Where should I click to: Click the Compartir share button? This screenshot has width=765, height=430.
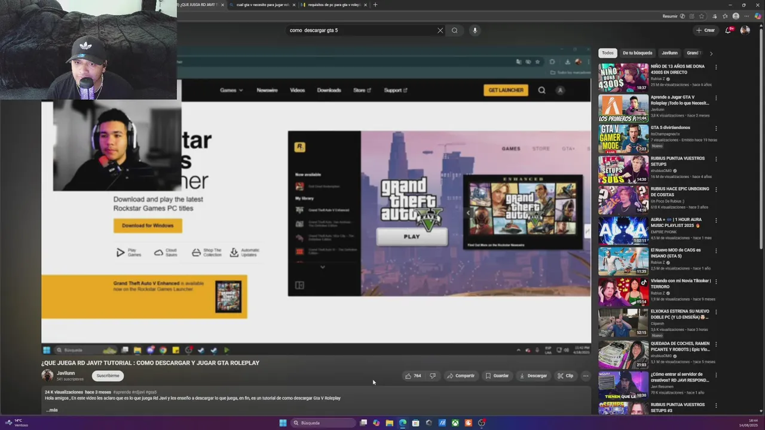click(x=461, y=376)
